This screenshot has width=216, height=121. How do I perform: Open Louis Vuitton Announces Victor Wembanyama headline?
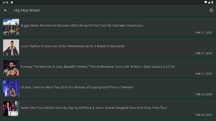point(73,46)
